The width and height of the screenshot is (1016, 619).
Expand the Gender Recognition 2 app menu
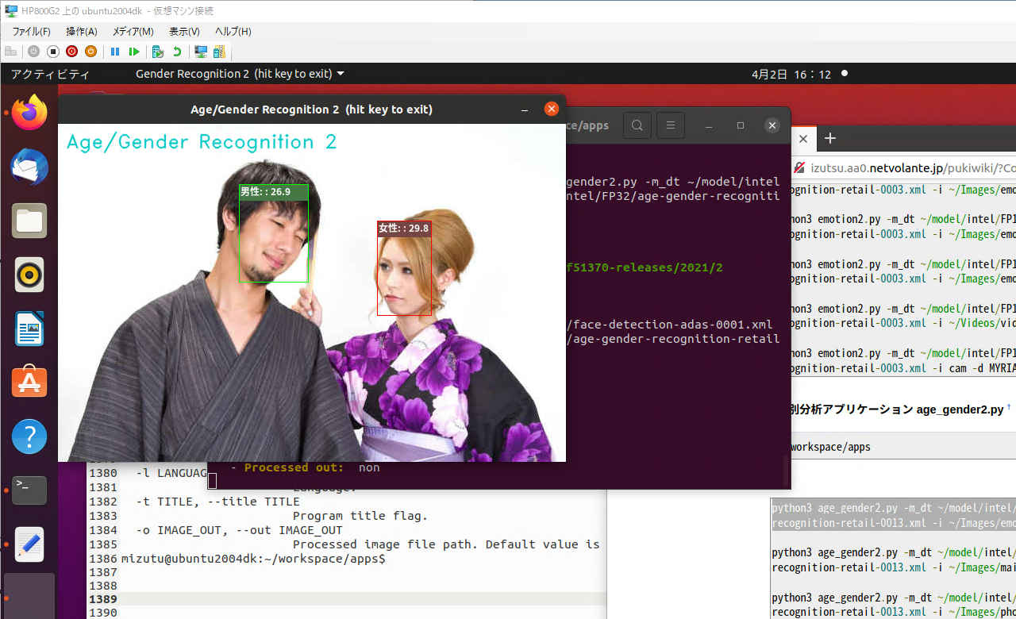[240, 74]
